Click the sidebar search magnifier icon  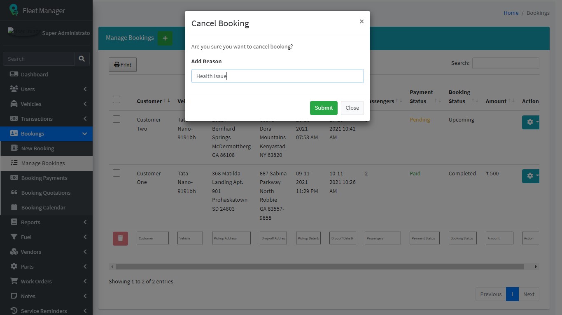click(x=82, y=59)
